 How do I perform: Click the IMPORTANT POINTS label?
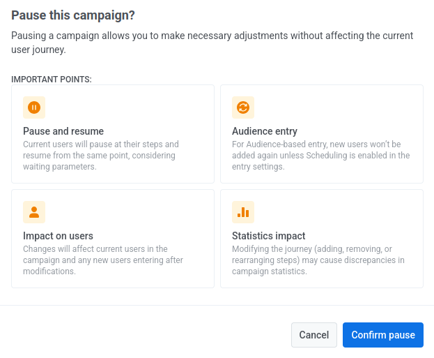click(x=52, y=80)
